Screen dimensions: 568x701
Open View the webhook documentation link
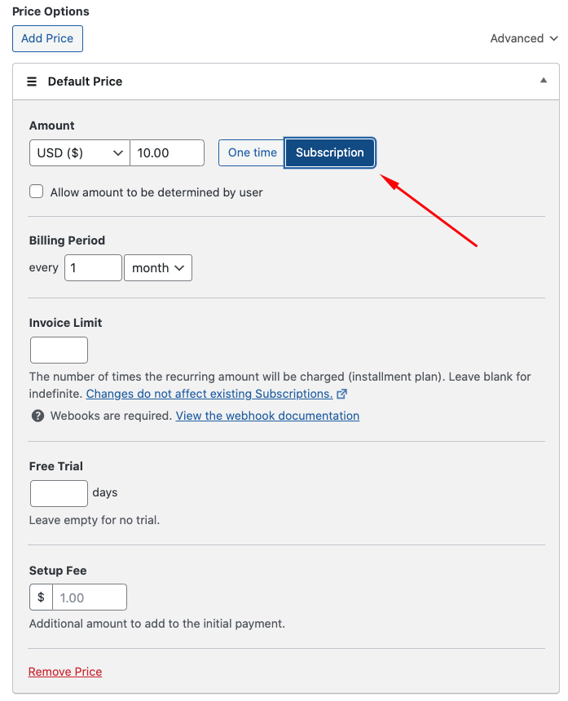click(267, 416)
